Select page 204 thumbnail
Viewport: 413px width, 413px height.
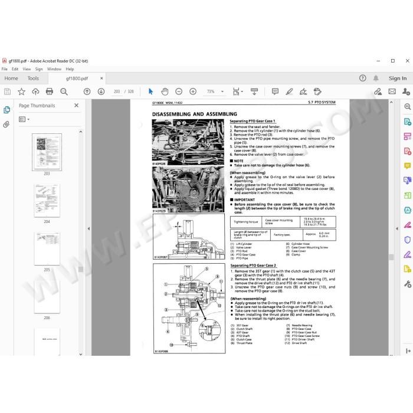(x=47, y=201)
